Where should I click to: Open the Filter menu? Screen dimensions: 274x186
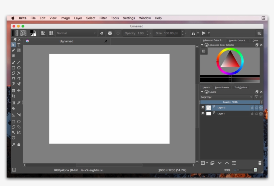103,18
